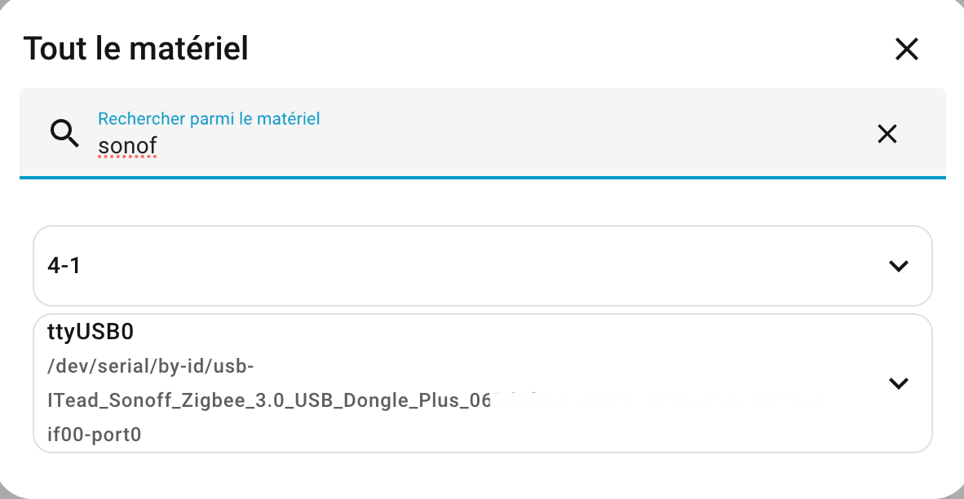This screenshot has width=964, height=499.
Task: Close the "Tout le matériel" dialog
Action: [906, 49]
